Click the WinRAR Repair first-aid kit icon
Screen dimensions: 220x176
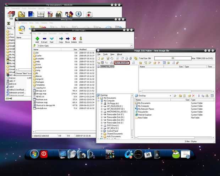point(89,14)
